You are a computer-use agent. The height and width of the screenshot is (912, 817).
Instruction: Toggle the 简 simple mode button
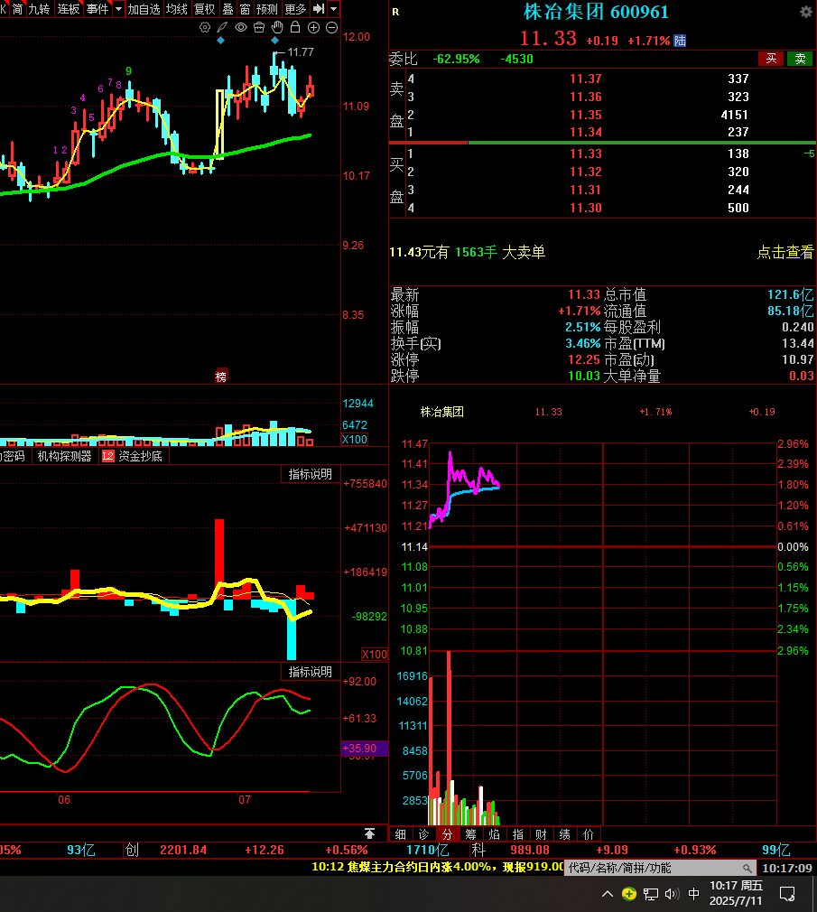(17, 9)
